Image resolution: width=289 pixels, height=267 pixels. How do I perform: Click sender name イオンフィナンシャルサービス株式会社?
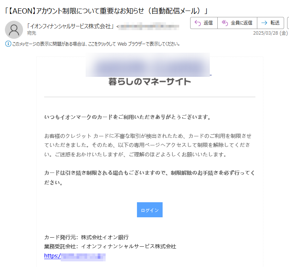[71, 26]
